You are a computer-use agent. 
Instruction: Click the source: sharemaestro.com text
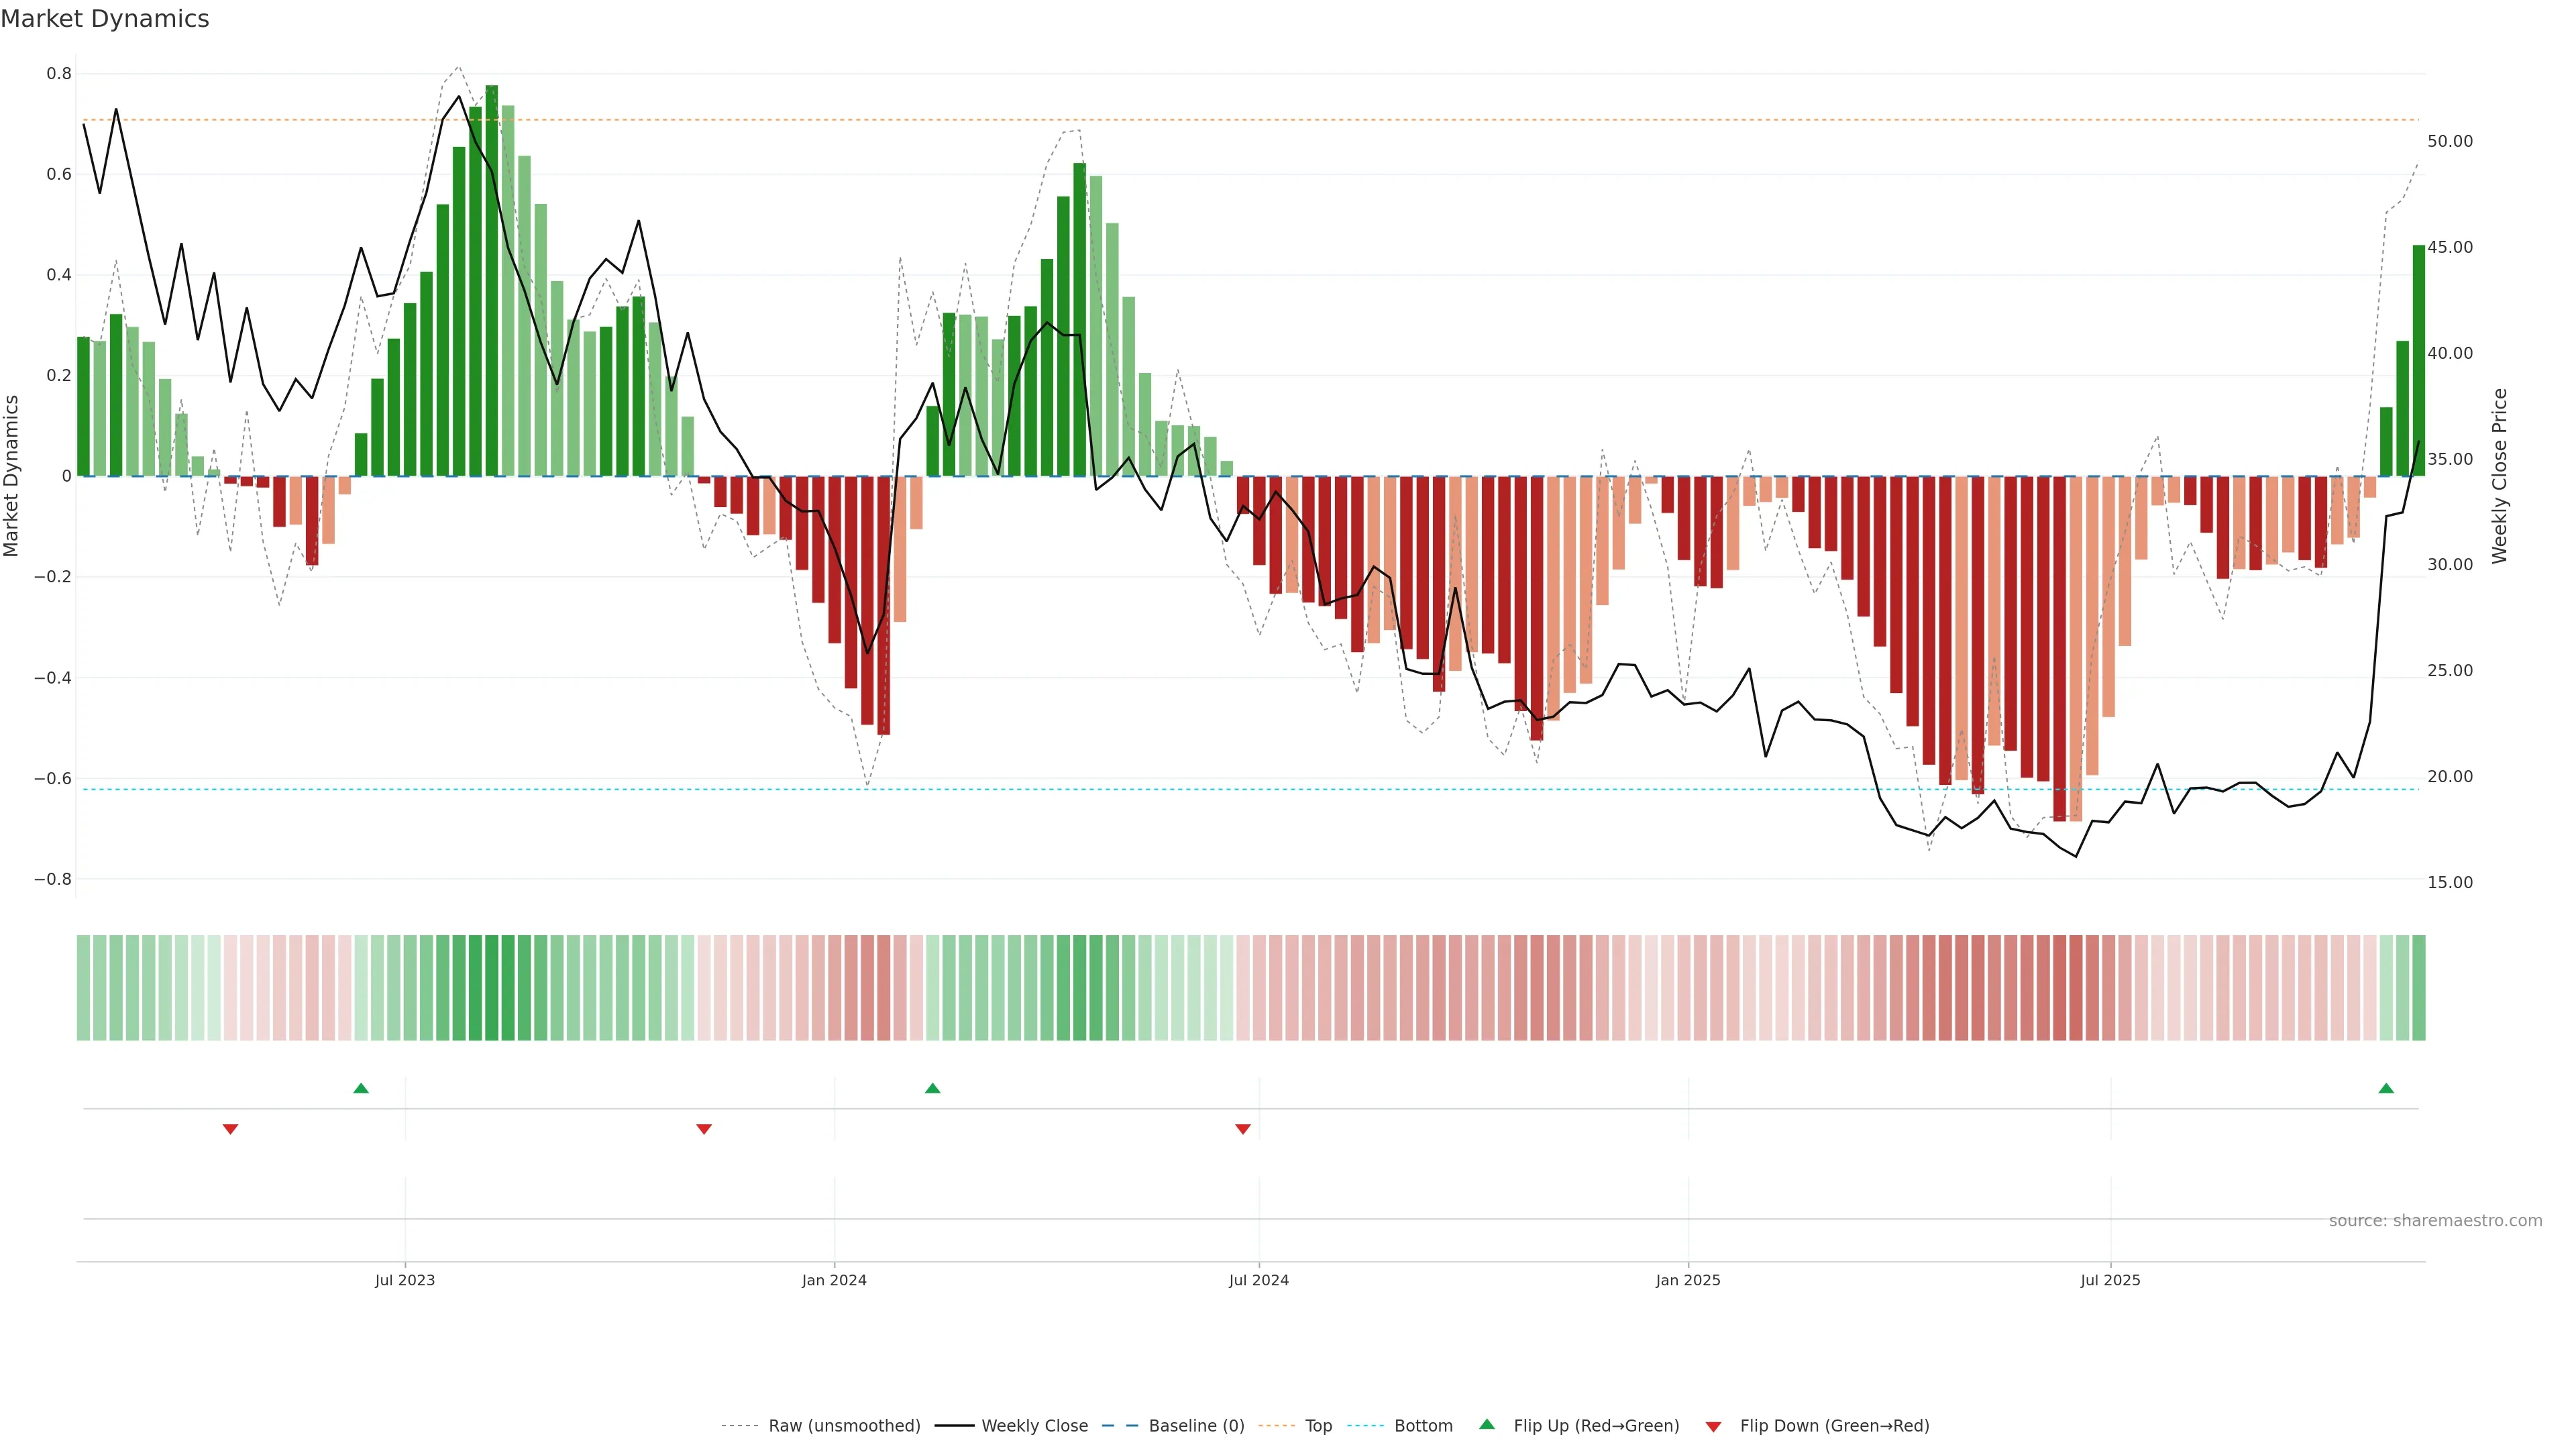pos(2435,1221)
